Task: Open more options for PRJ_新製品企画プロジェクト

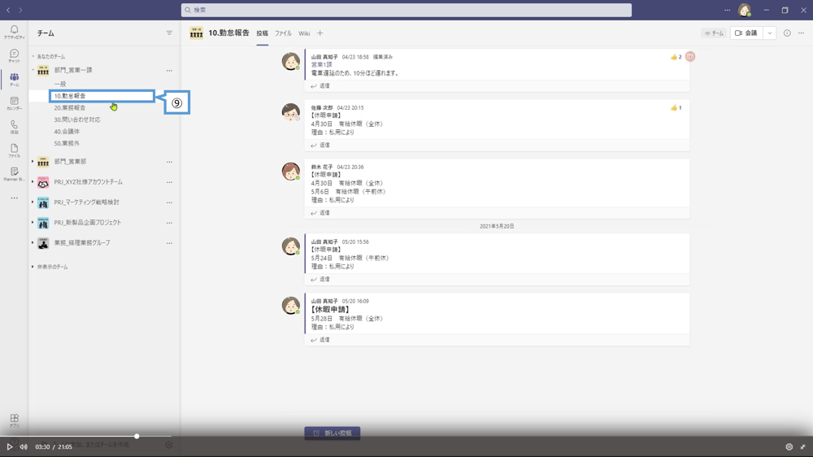Action: 169,223
